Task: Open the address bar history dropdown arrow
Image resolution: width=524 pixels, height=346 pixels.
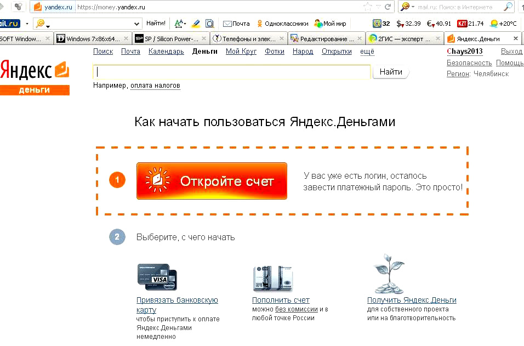Action: click(378, 7)
